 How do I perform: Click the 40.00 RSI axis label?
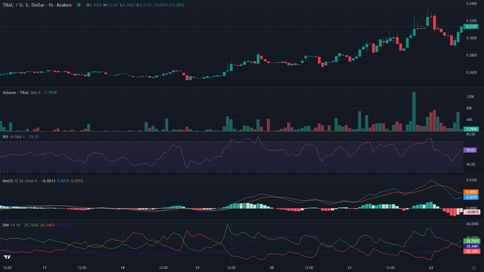tap(470, 164)
